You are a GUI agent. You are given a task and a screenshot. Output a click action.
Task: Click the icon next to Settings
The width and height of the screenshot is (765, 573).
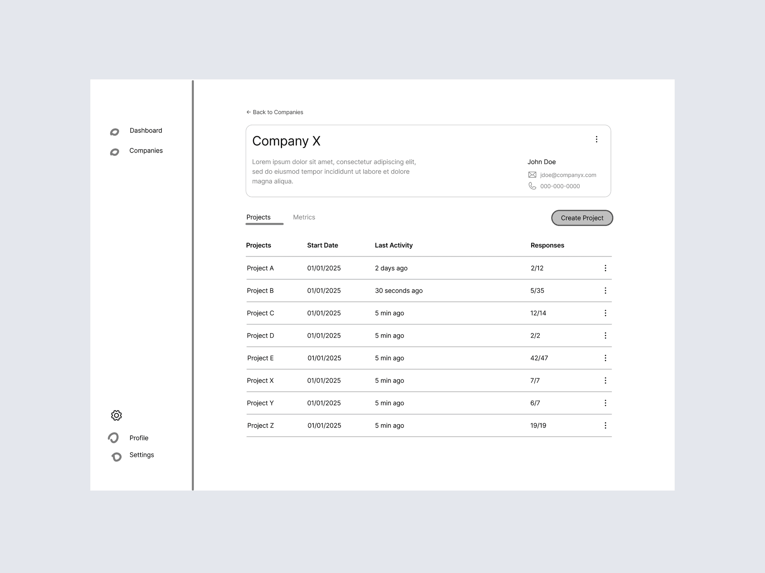tap(117, 457)
